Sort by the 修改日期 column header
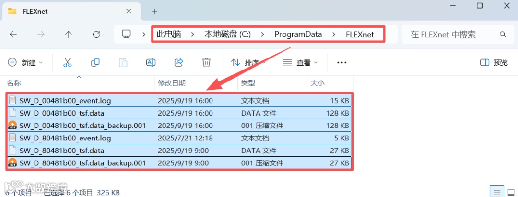The height and width of the screenshot is (197, 518). 172,83
